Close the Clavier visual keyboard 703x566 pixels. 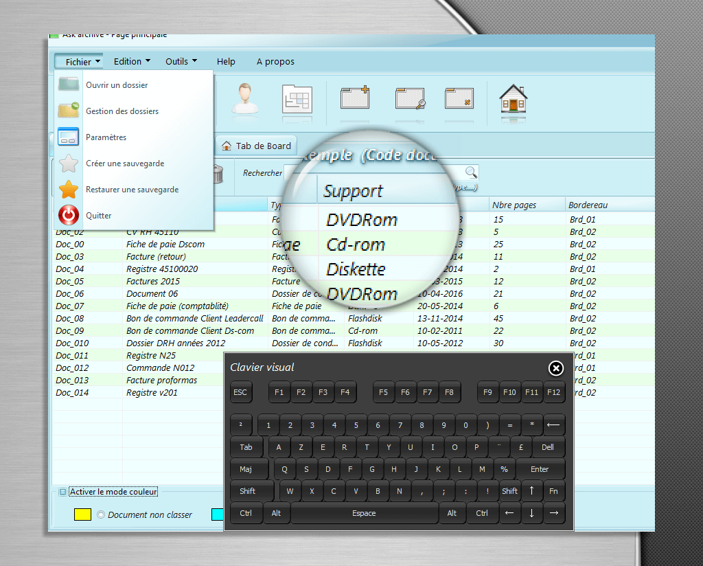click(556, 369)
